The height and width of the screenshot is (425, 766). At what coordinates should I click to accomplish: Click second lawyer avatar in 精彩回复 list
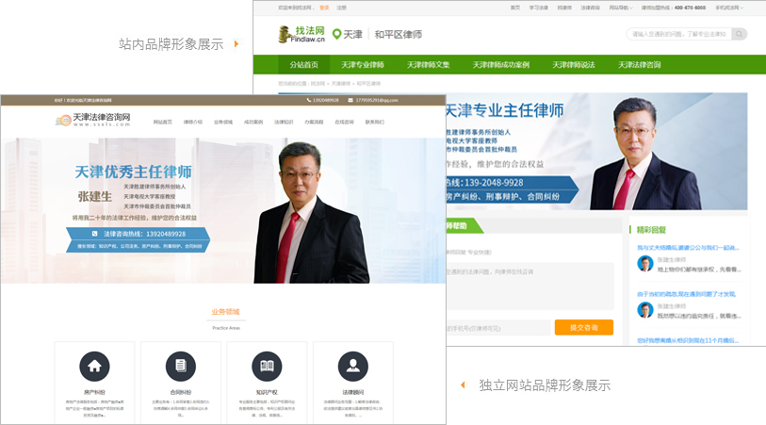tap(645, 310)
